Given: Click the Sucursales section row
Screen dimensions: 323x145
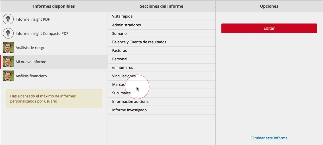Looking at the screenshot, I should pyautogui.click(x=161, y=93).
